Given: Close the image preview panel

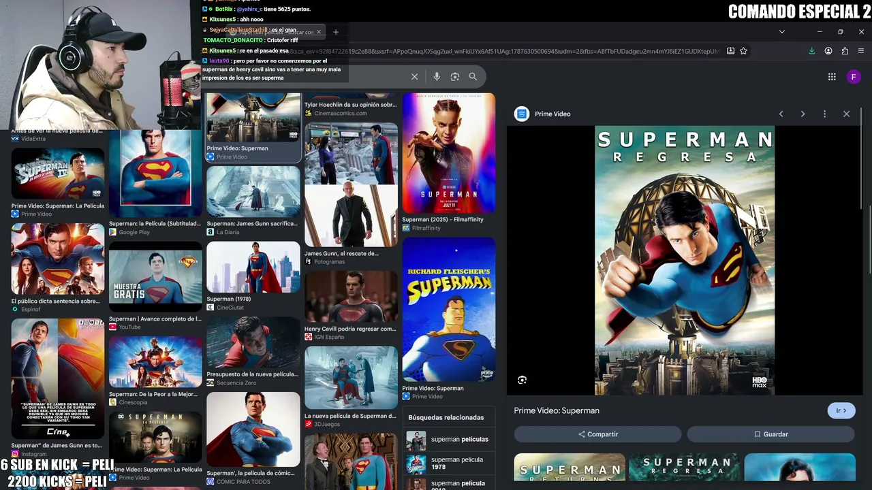Looking at the screenshot, I should (846, 114).
